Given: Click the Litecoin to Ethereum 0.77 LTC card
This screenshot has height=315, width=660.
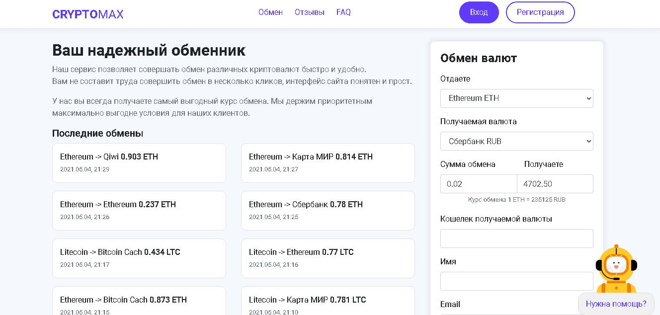Looking at the screenshot, I should [328, 258].
